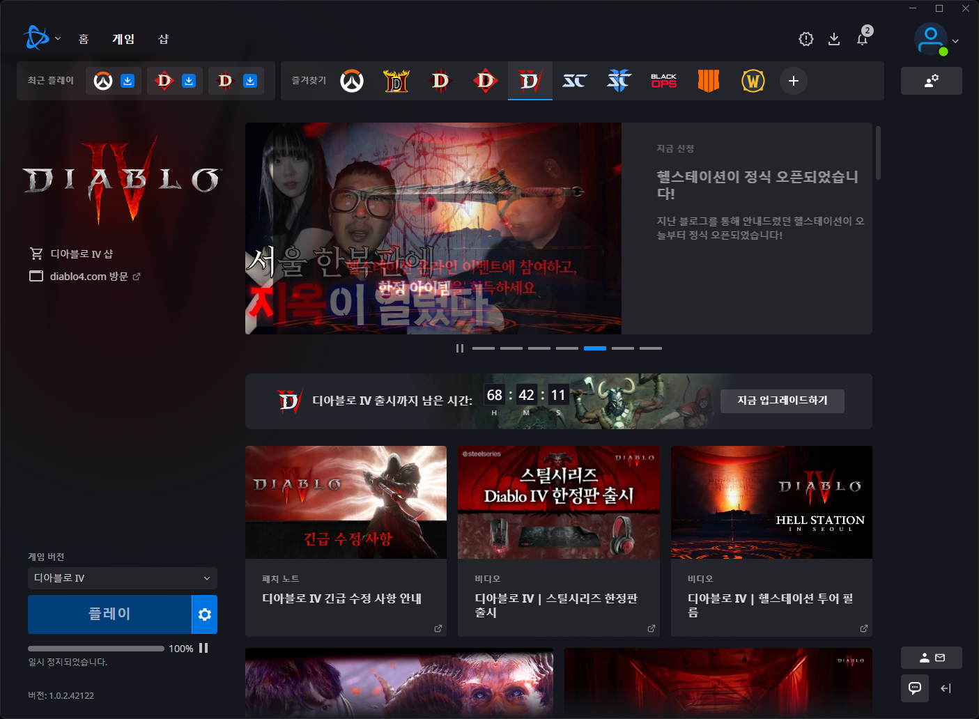Open the profile avatar
Image resolution: width=979 pixels, height=719 pixels.
click(x=931, y=39)
